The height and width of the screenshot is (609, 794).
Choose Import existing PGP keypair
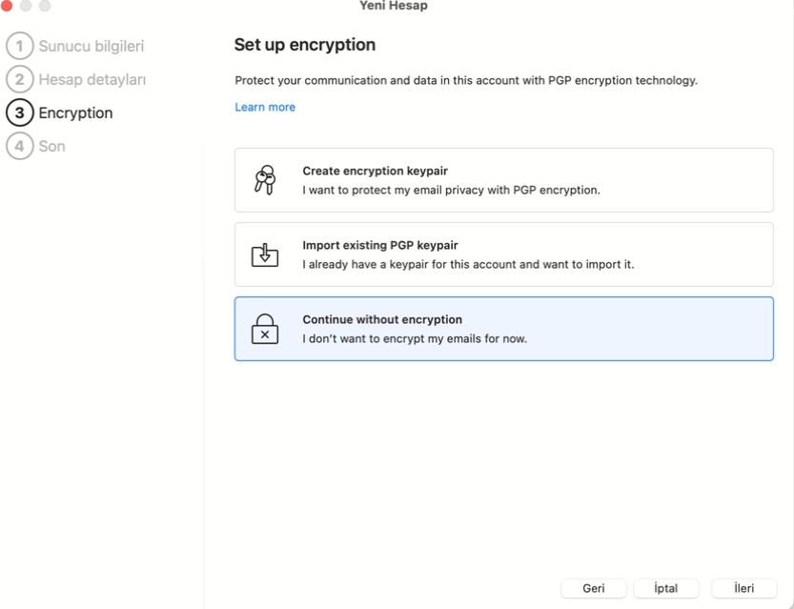[x=504, y=254]
